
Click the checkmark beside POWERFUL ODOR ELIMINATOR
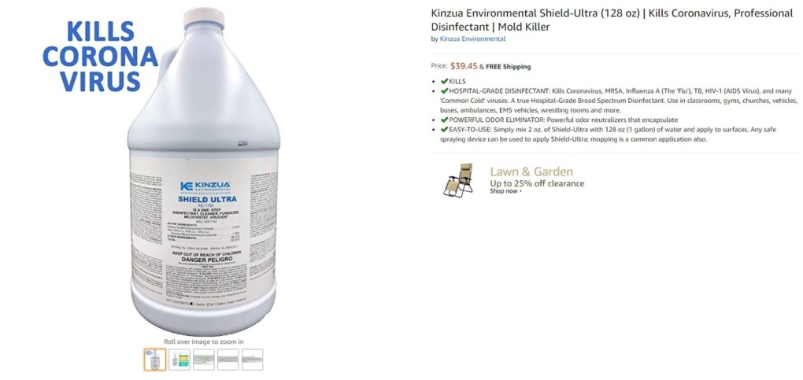(444, 120)
